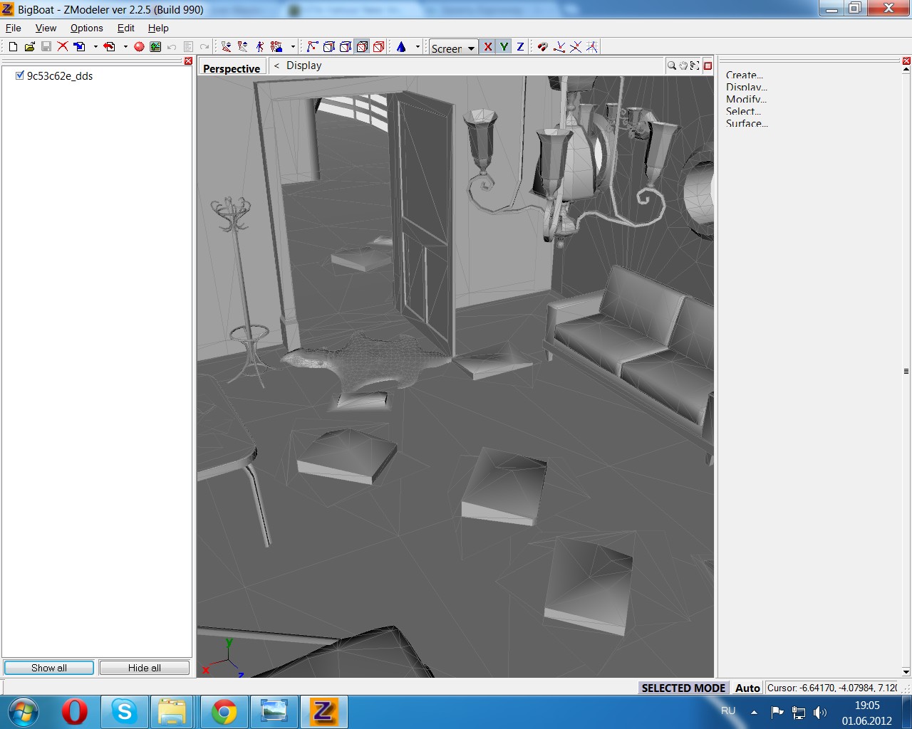Open a file with the folder icon

coord(29,47)
